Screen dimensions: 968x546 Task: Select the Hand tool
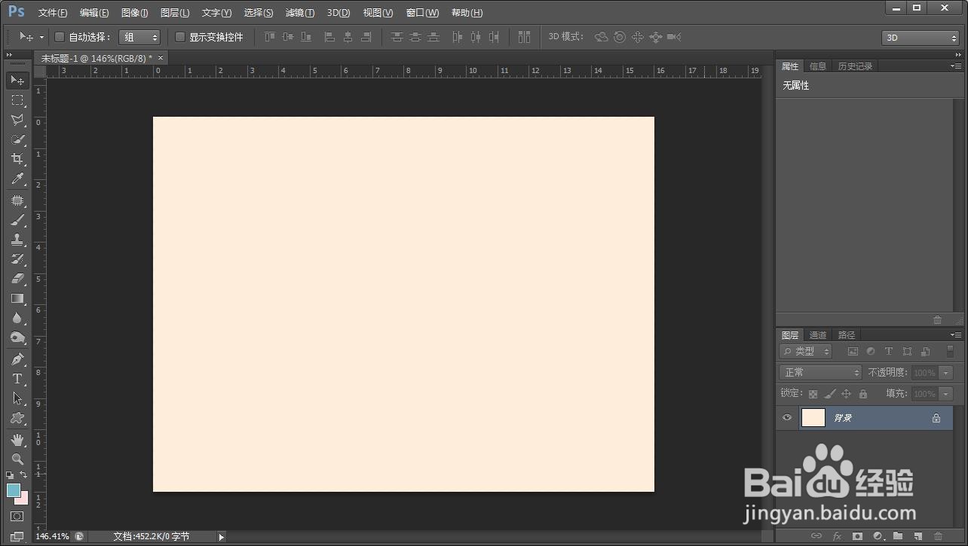17,439
